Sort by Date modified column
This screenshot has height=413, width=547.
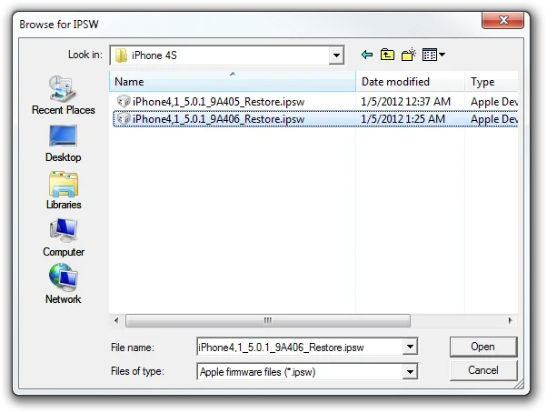point(411,82)
